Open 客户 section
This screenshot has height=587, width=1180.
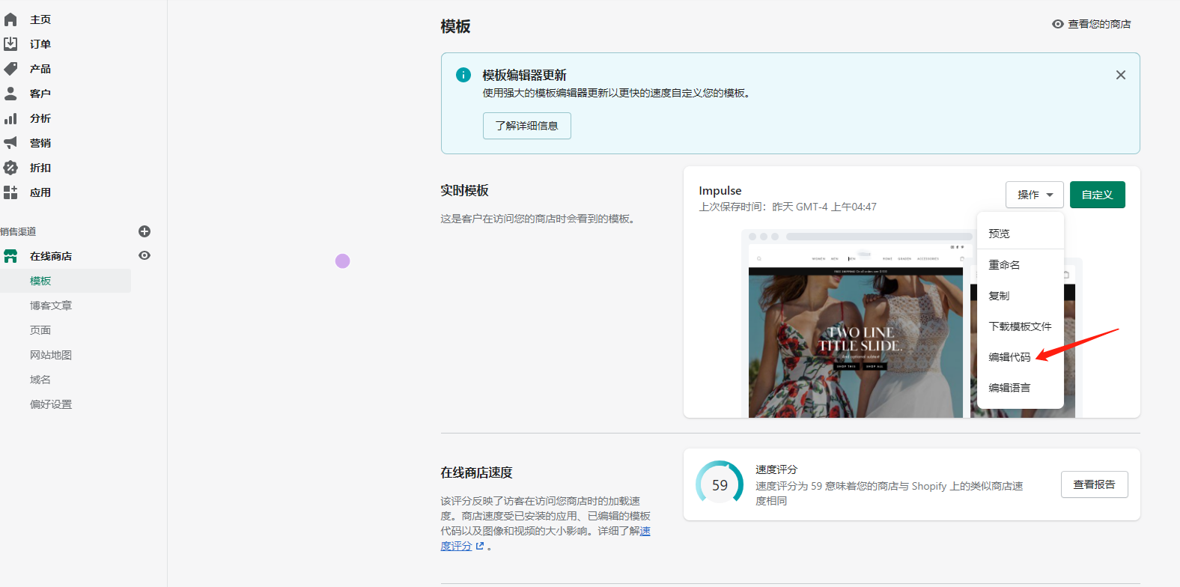(40, 94)
